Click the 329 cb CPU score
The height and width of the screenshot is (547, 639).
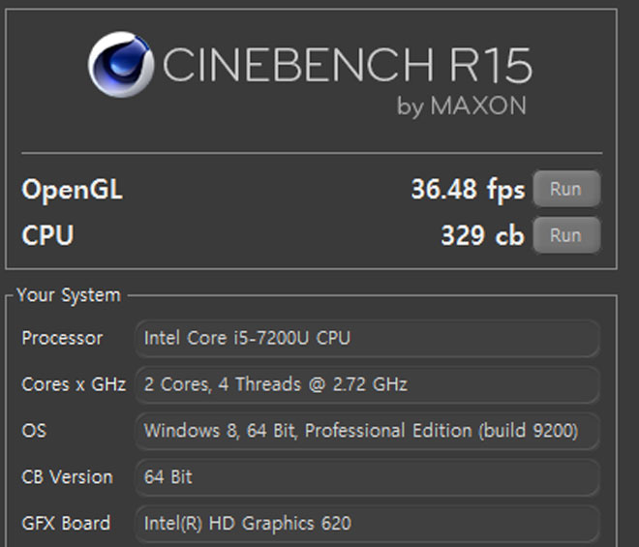click(482, 235)
